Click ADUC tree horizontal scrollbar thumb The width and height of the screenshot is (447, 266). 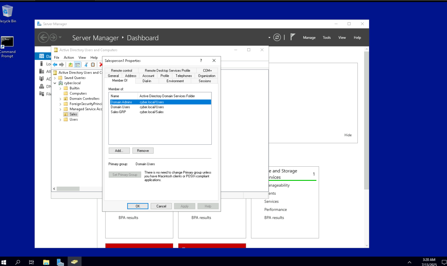point(68,189)
